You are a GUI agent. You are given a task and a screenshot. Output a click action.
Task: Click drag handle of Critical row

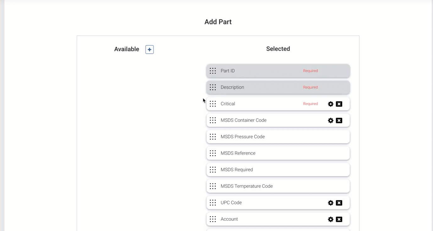(x=213, y=104)
